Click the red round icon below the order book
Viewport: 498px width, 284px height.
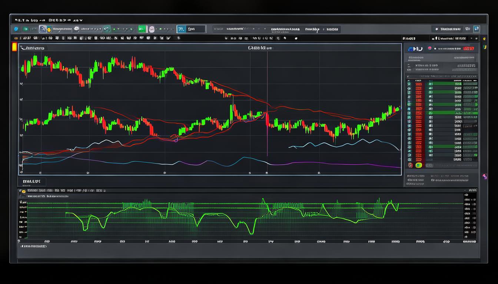[410, 165]
